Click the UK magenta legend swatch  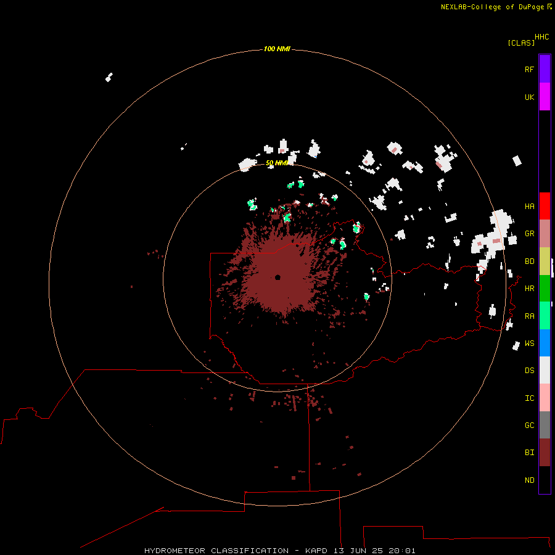545,97
